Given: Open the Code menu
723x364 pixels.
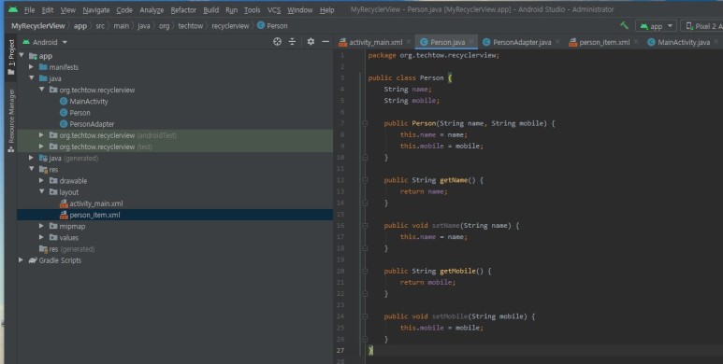Looking at the screenshot, I should tap(124, 9).
